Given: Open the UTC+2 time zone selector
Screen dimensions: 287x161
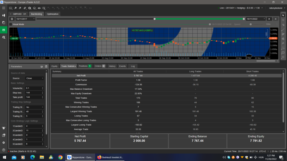Looking at the screenshot, I should click(264, 151).
